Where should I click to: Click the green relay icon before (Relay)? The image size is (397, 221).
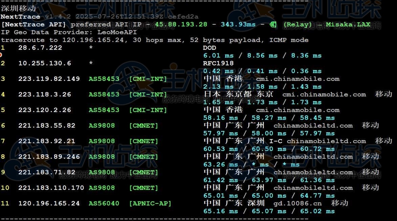click(273, 24)
